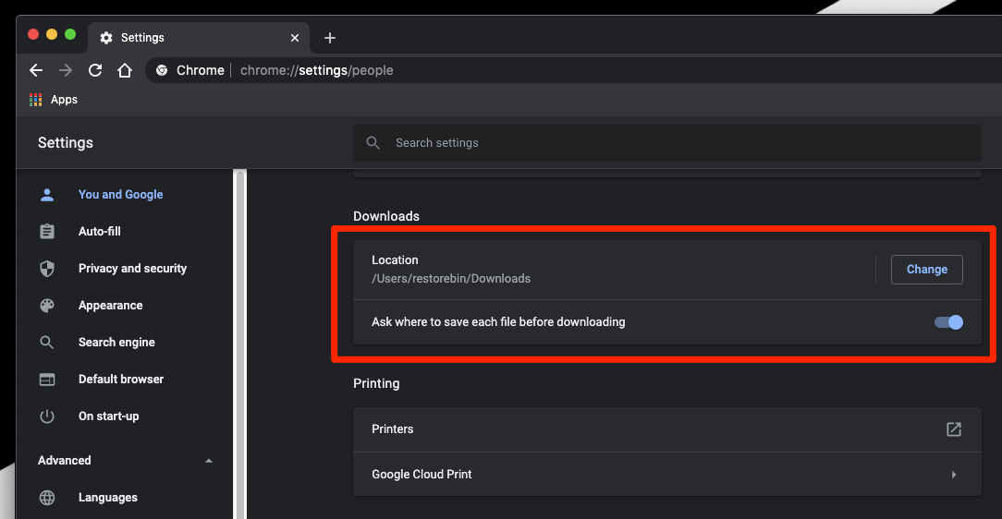
Task: Click the Settings browser tab
Action: pos(199,38)
